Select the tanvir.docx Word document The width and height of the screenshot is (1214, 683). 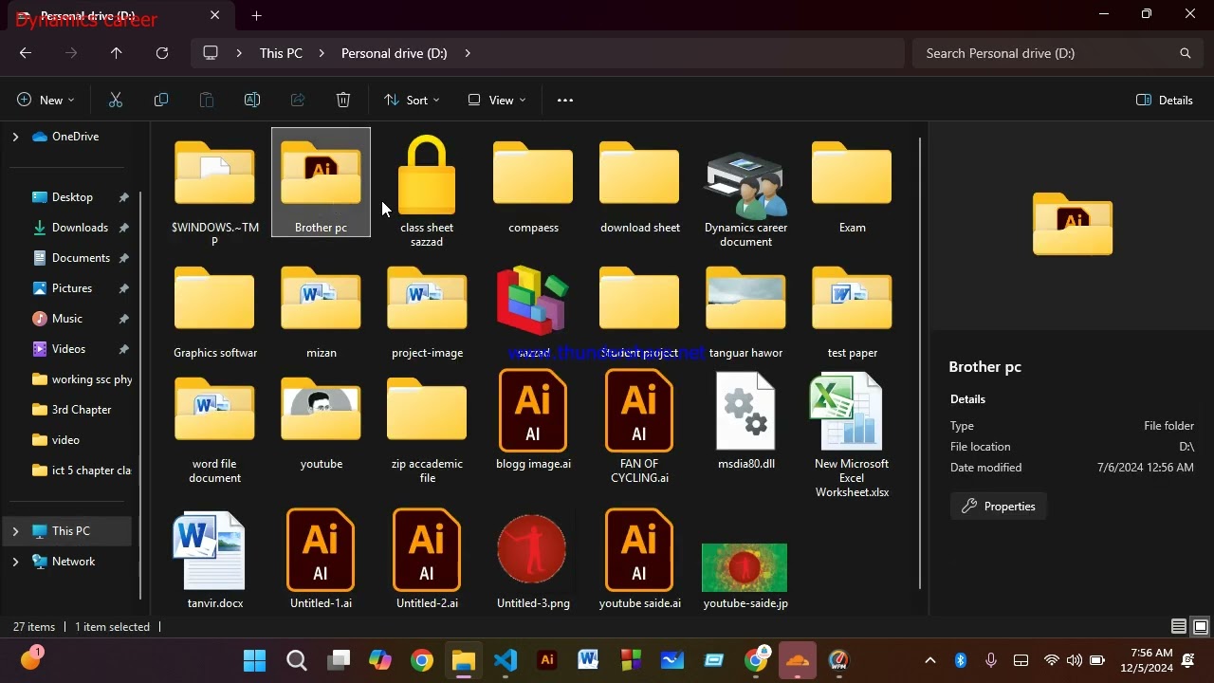tap(214, 560)
